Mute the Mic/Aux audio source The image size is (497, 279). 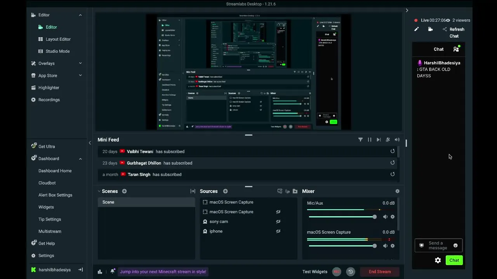click(385, 217)
